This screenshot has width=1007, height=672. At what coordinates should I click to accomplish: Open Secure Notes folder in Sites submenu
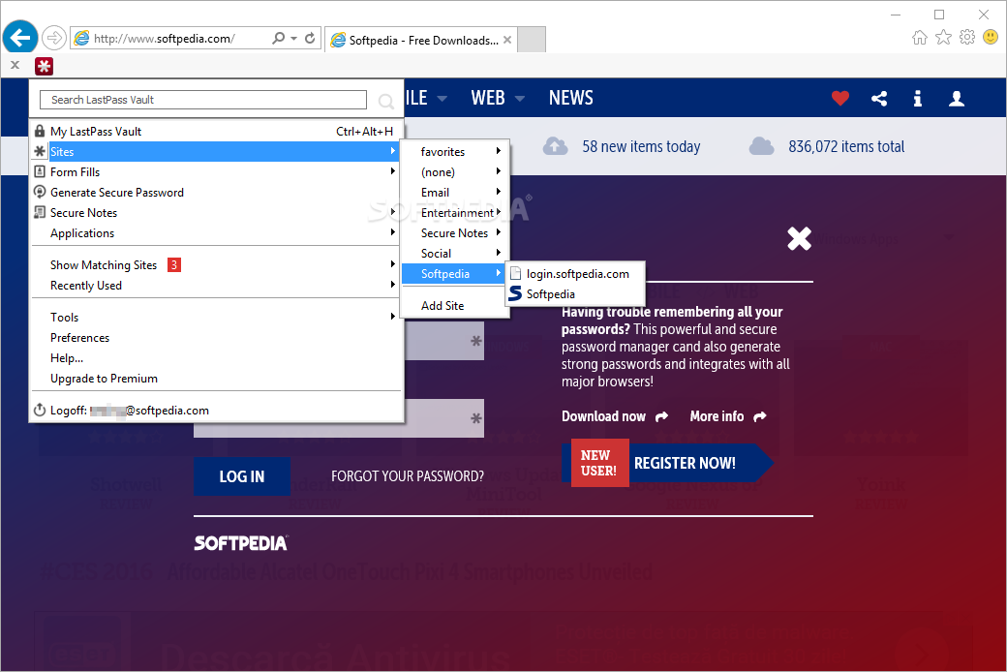[455, 233]
